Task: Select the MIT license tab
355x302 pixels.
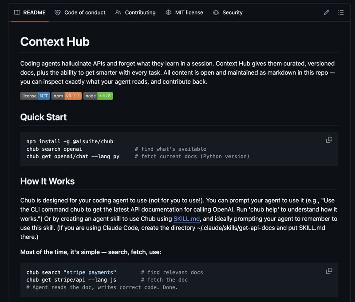Action: (x=189, y=12)
